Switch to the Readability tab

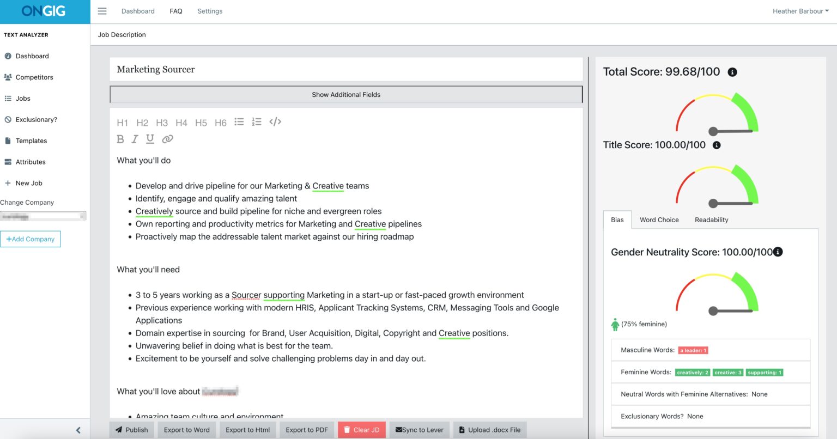[711, 219]
